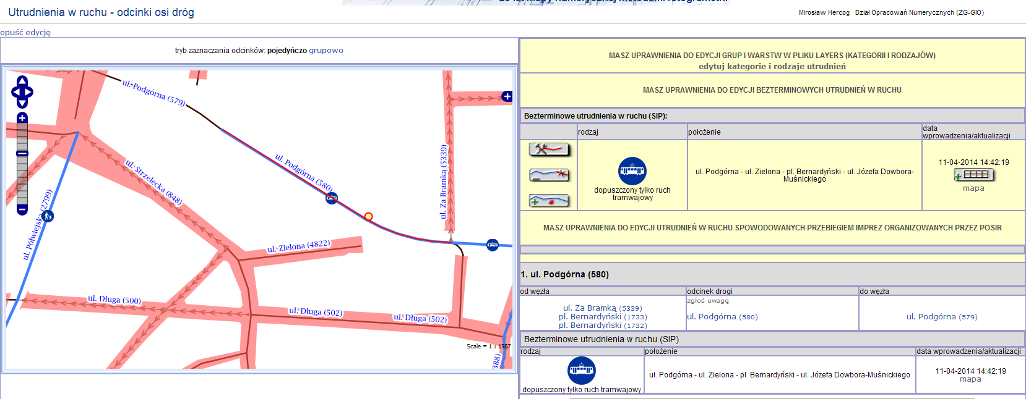The width and height of the screenshot is (1026, 399).
Task: Click the ul. Za Bramką (5339) node link
Action: 602,308
